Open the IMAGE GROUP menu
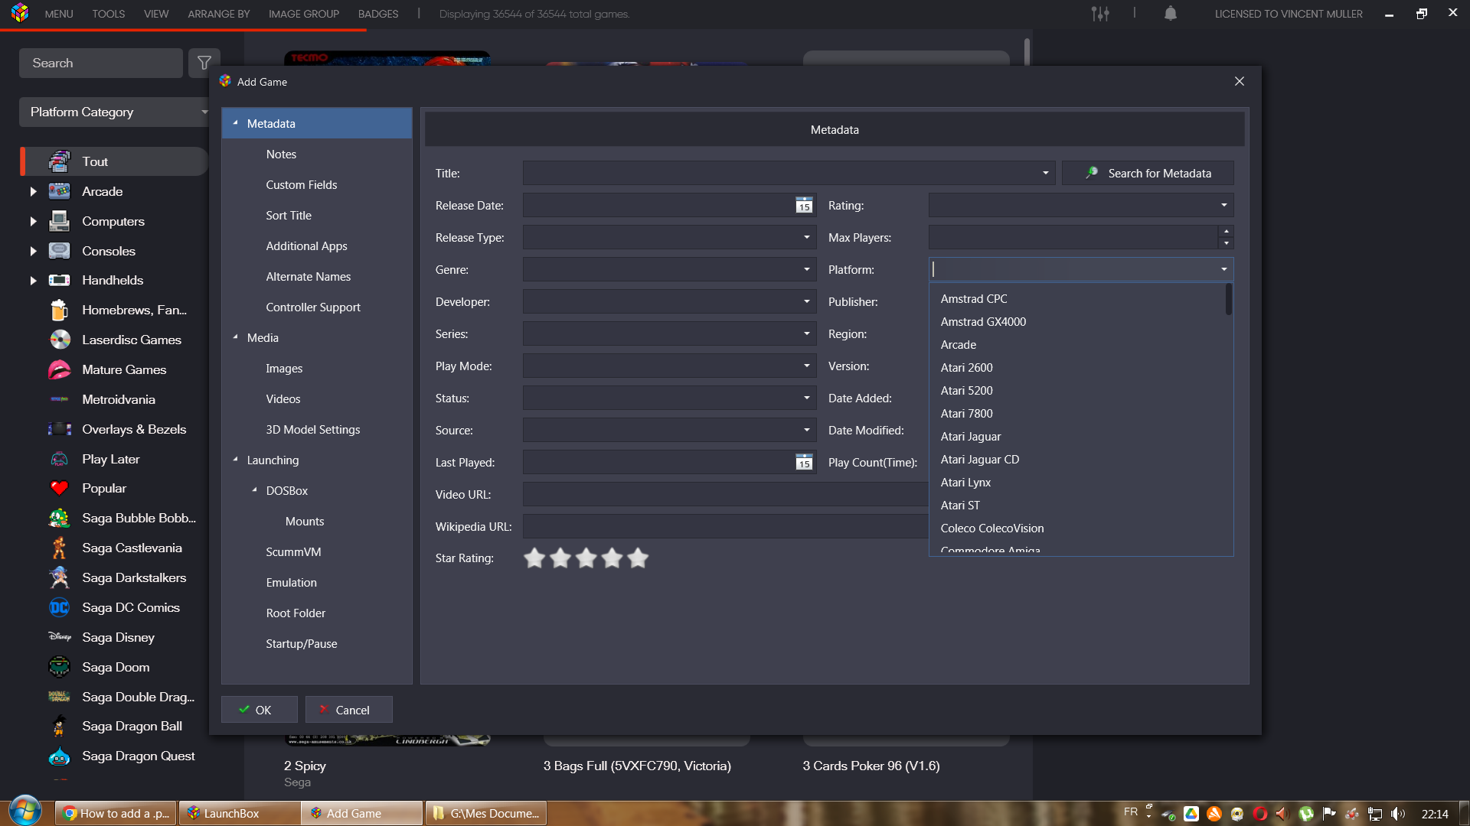The width and height of the screenshot is (1470, 826). pyautogui.click(x=304, y=14)
